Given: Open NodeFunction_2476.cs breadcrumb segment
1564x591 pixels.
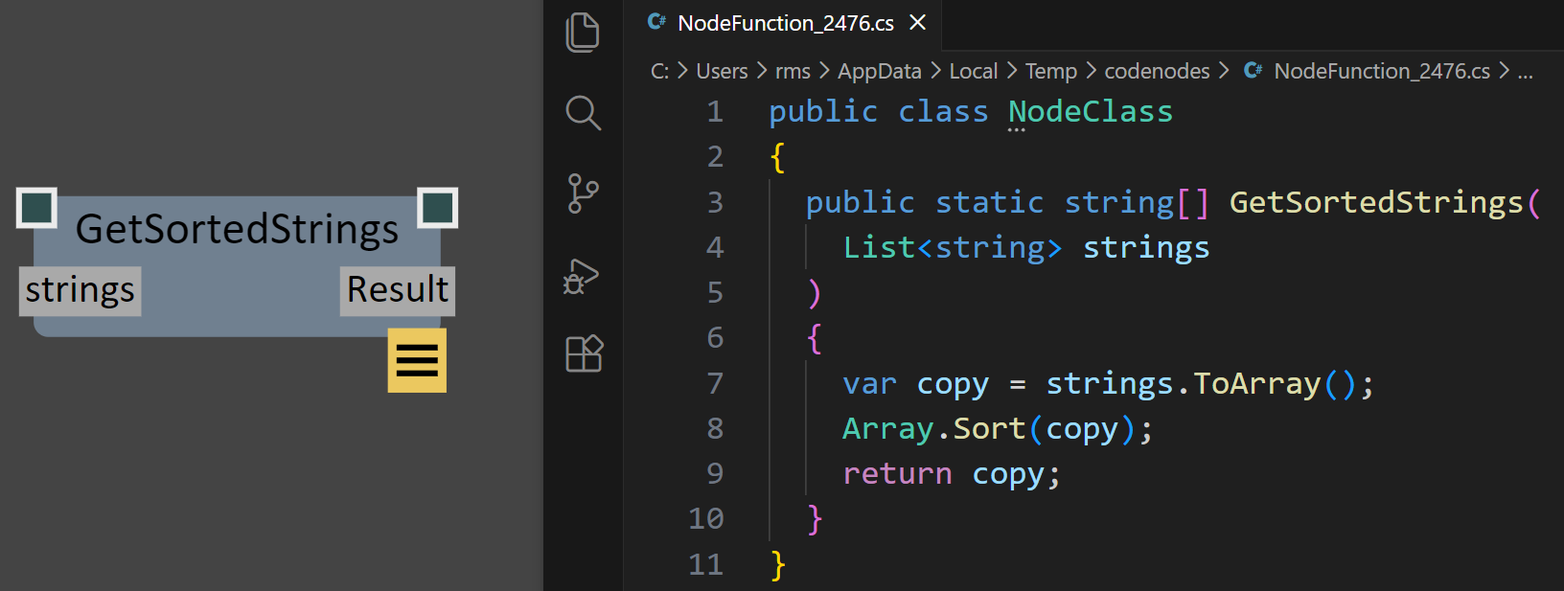Looking at the screenshot, I should pyautogui.click(x=1381, y=72).
